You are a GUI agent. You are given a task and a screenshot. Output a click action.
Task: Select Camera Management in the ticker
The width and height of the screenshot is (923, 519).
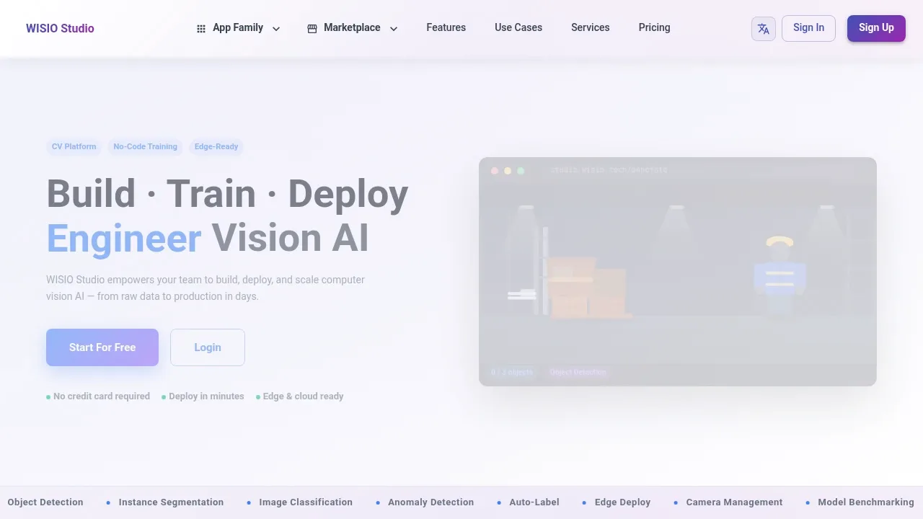(734, 502)
